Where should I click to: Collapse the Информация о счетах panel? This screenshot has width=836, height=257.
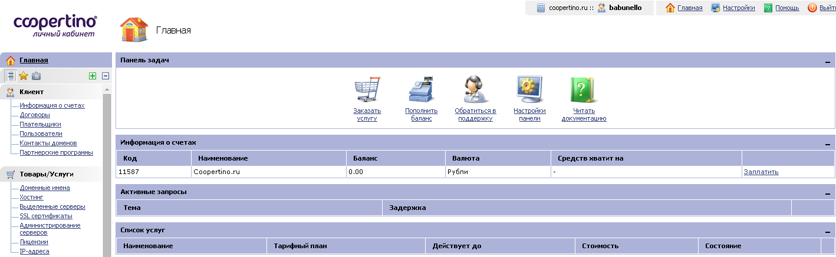tap(828, 144)
